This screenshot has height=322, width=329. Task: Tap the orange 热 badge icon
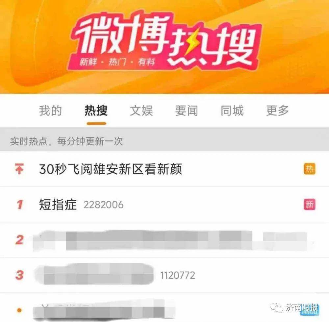point(310,169)
